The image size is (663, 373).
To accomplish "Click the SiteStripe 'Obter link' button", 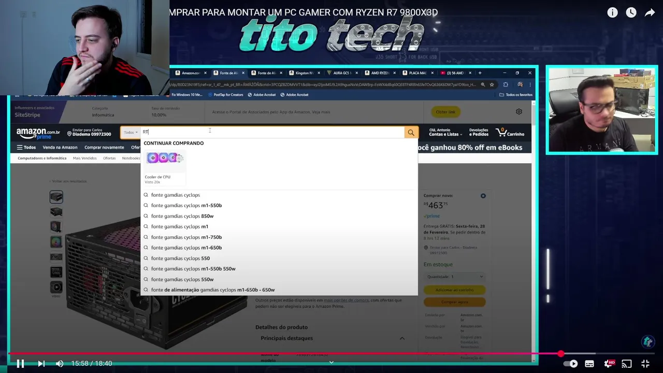I will click(x=445, y=112).
